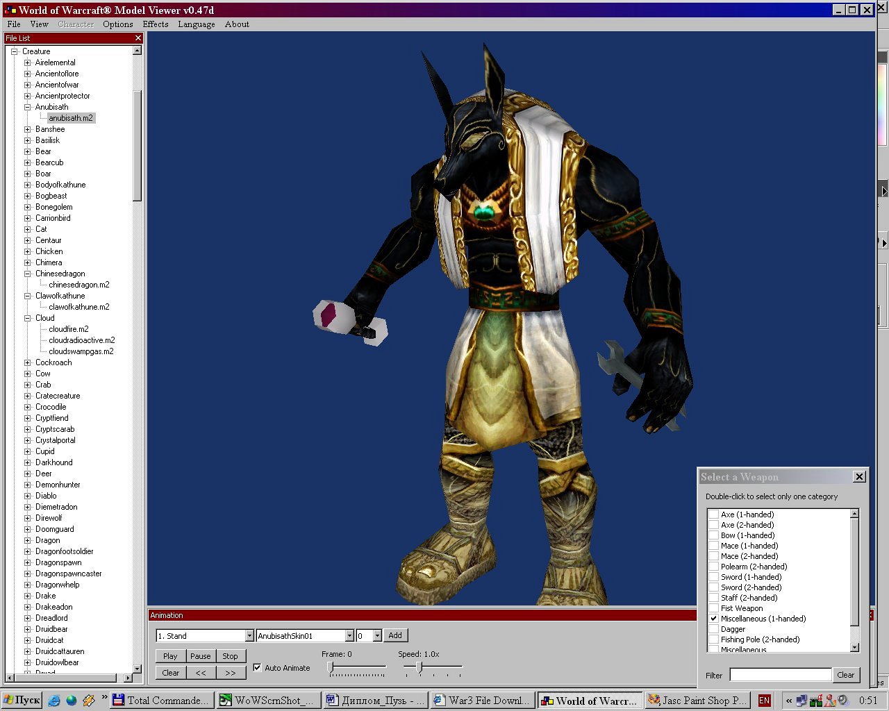Select the Diablo tree entry
Image resolution: width=889 pixels, height=711 pixels.
pos(46,496)
